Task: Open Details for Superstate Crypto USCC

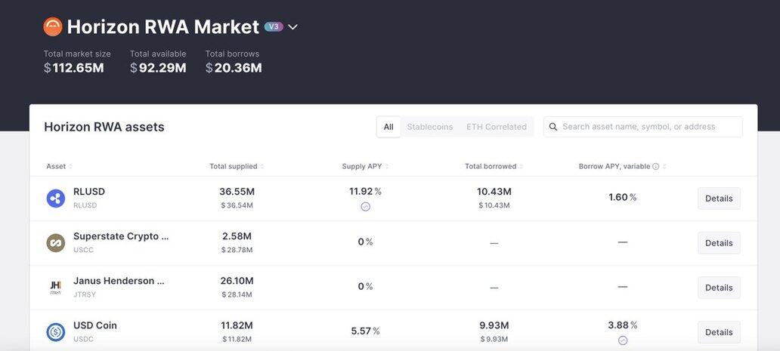Action: [719, 243]
